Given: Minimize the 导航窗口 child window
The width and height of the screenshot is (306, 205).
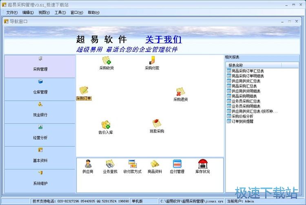Looking at the screenshot, I should pos(282,22).
